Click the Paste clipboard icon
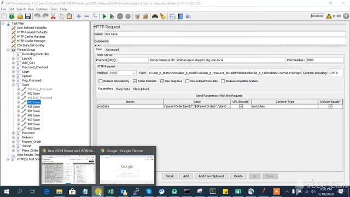 (x=69, y=16)
